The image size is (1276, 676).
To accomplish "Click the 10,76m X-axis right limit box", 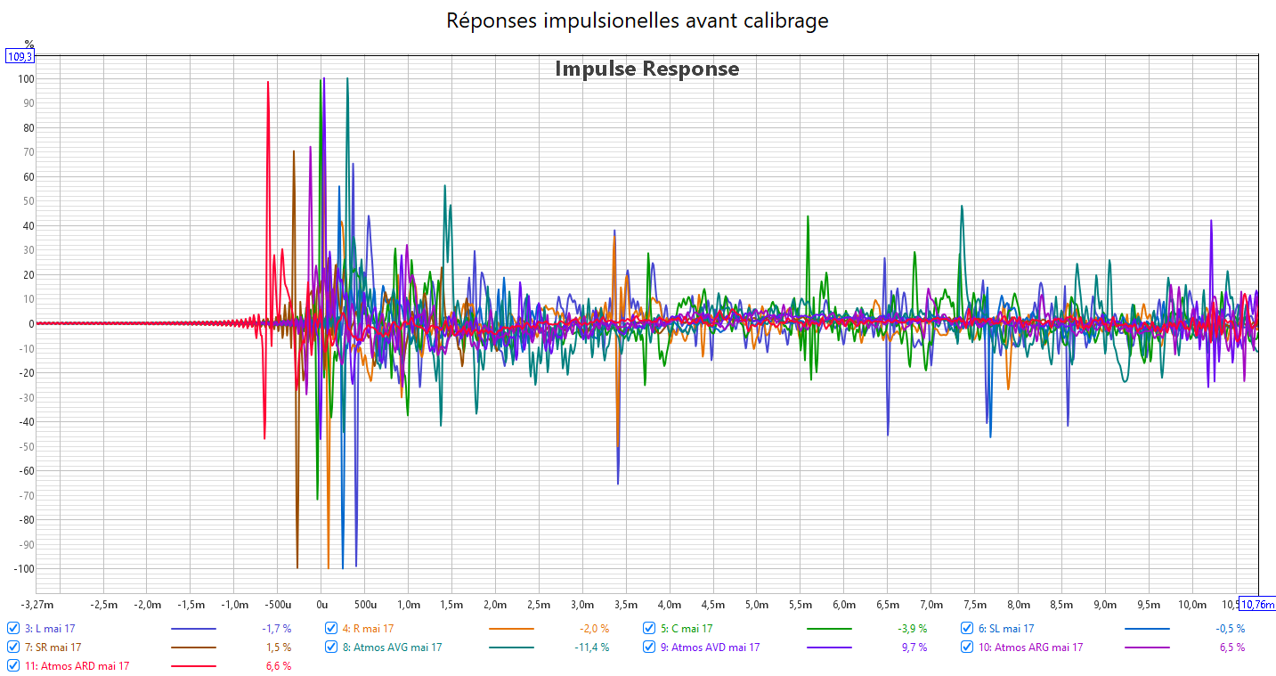I will pos(1257,605).
